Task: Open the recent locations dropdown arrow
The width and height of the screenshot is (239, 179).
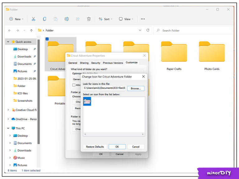Action: click(x=24, y=30)
